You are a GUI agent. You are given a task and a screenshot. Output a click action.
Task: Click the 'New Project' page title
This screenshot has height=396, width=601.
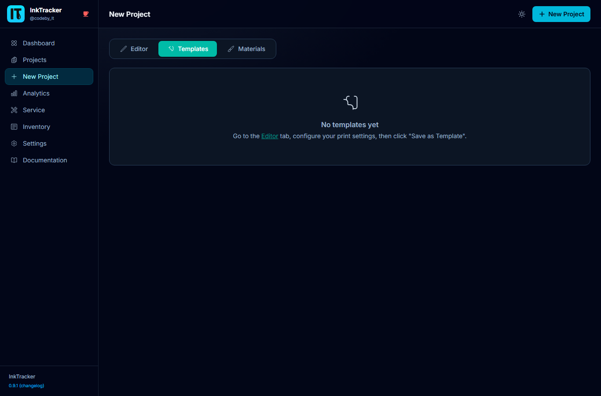click(x=130, y=14)
